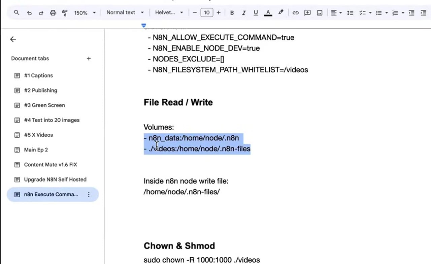Insert a link
The image size is (431, 264).
pos(295,13)
